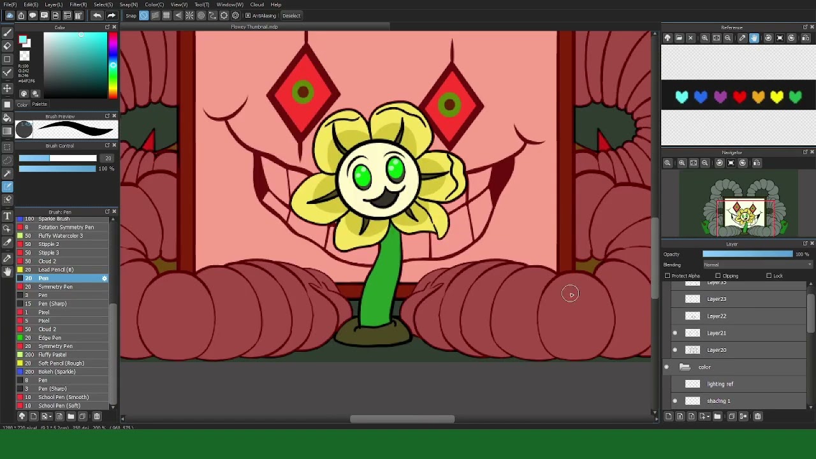Click the Deselect button
Image resolution: width=816 pixels, height=459 pixels.
pos(291,15)
